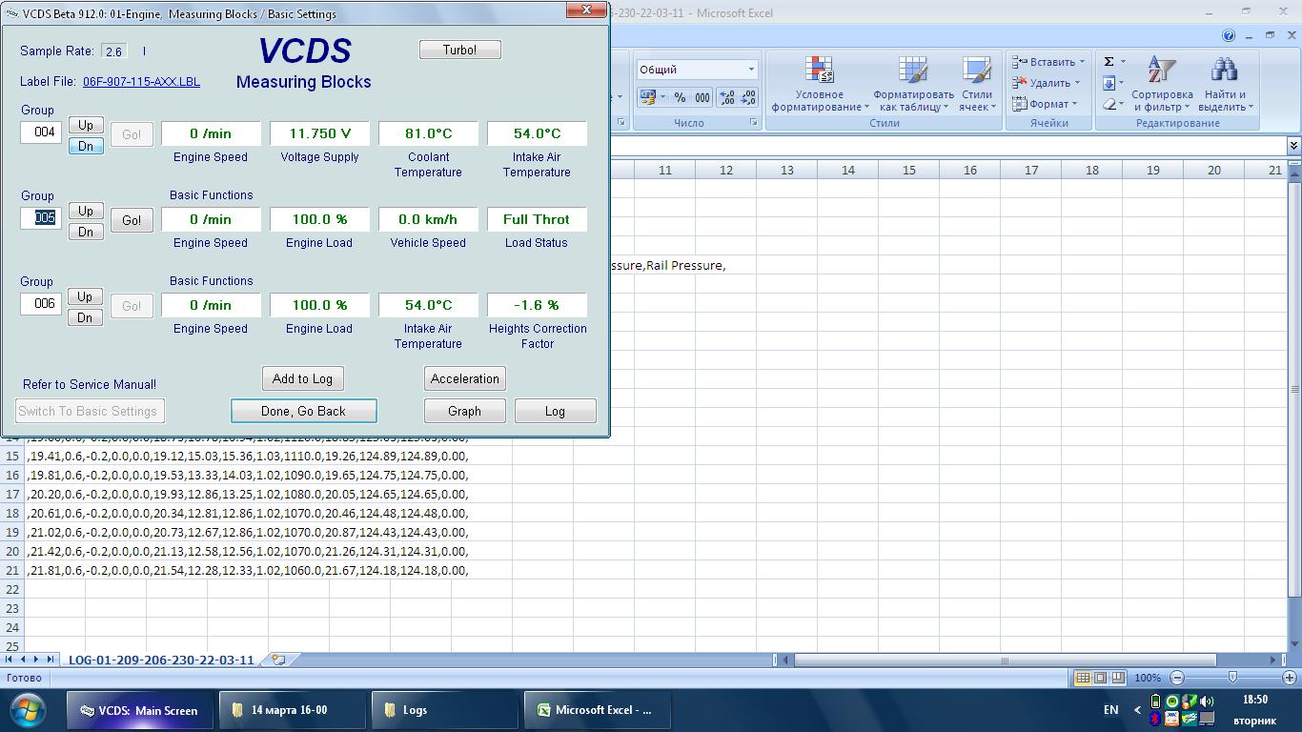The width and height of the screenshot is (1302, 732).
Task: Click the Excel vertical scrollbar
Action: (1294, 391)
